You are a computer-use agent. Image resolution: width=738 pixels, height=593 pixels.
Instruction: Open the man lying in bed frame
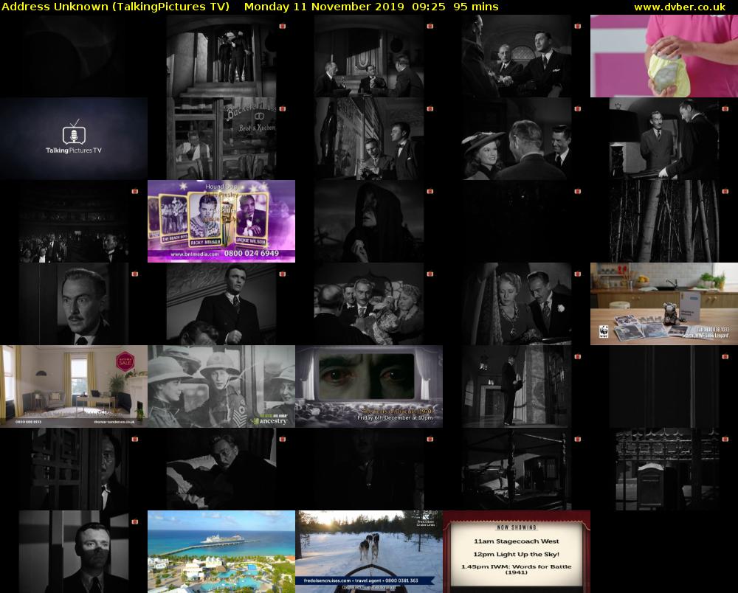pyautogui.click(x=221, y=469)
